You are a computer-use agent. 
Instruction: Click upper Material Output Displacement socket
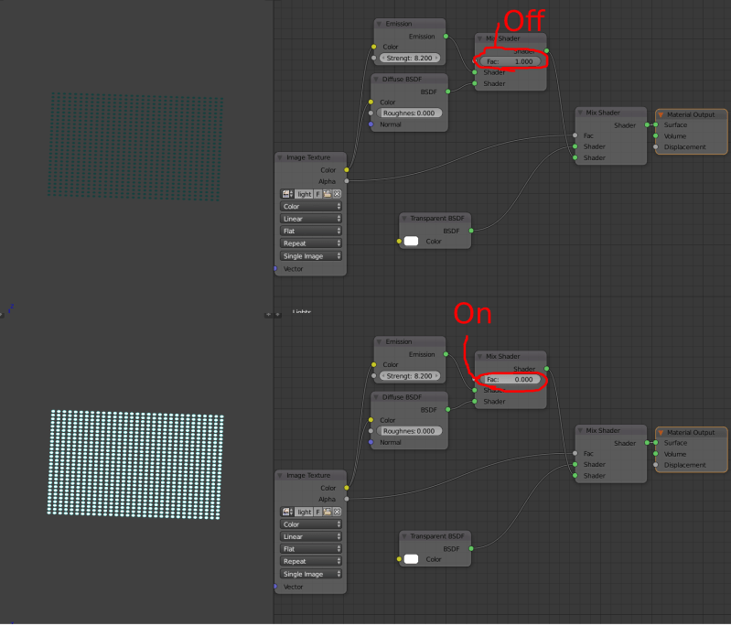click(655, 147)
